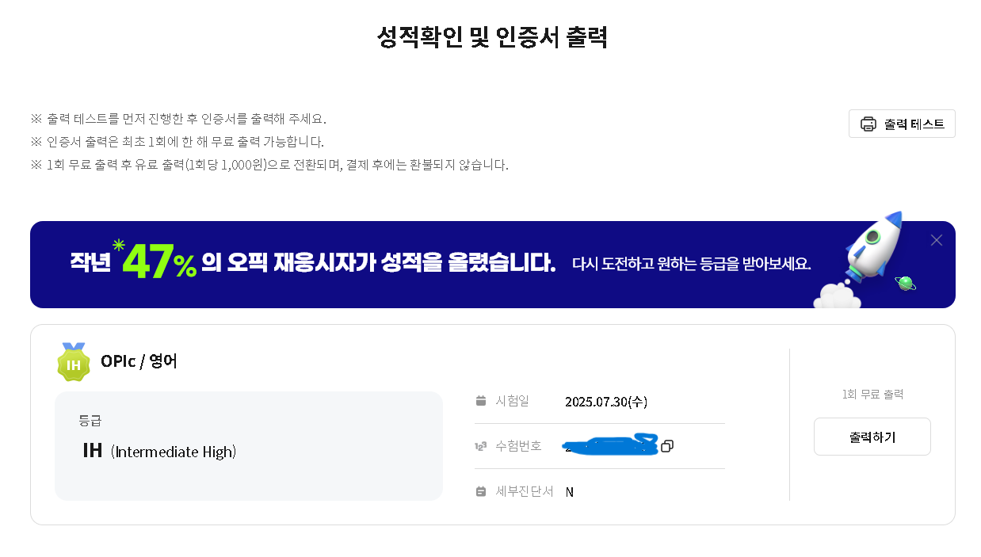Click the icon beside 세부진단서
This screenshot has width=981, height=557.
point(480,491)
